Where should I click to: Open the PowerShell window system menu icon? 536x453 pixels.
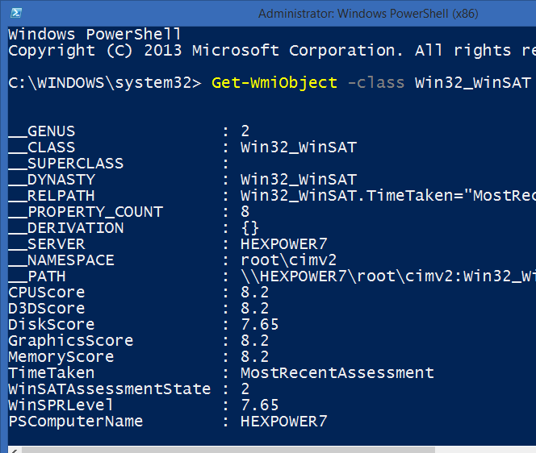point(16,13)
